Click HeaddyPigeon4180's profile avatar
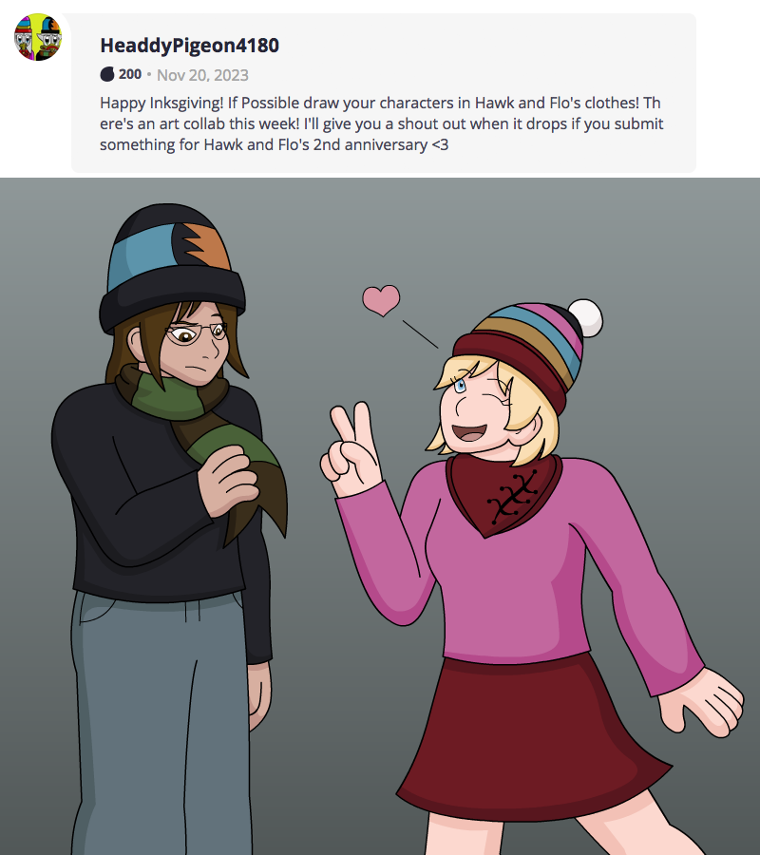 click(x=37, y=37)
